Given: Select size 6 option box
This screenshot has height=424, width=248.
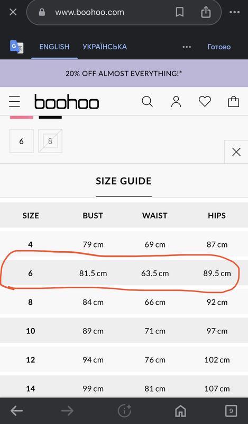Looking at the screenshot, I should point(22,141).
